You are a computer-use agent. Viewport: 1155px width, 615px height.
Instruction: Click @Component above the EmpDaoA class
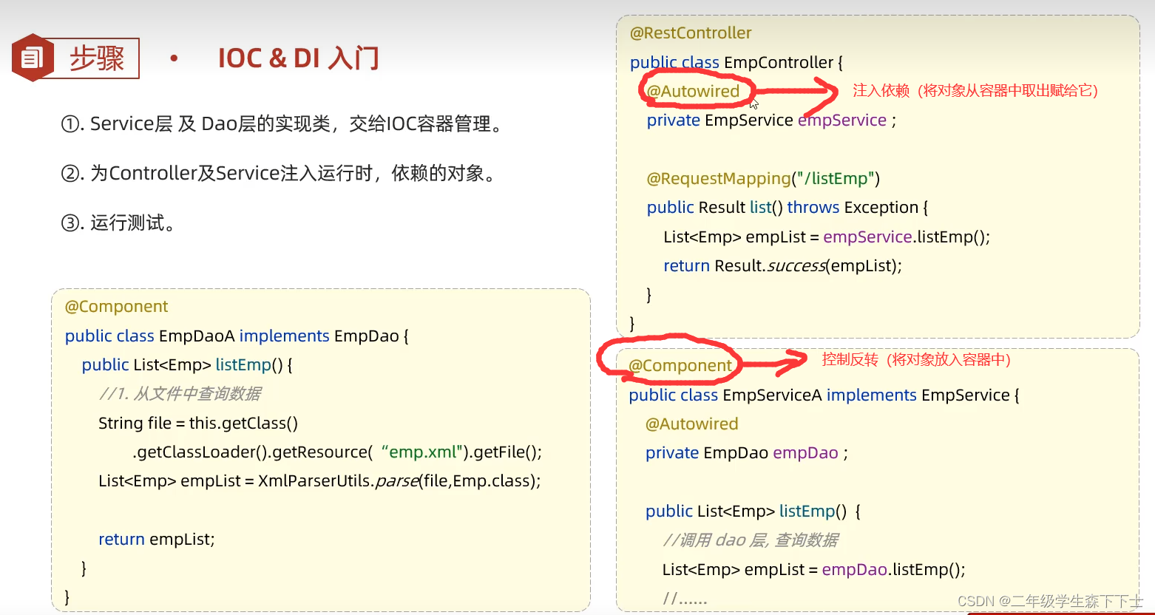click(x=117, y=307)
